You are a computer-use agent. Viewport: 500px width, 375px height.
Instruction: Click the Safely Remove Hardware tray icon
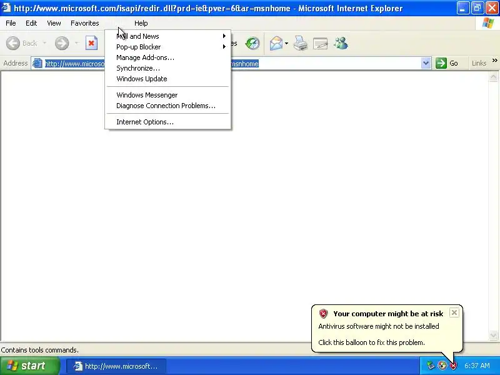coord(431,366)
